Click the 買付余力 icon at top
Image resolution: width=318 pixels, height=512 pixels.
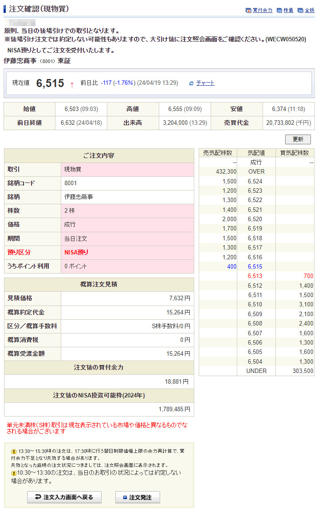click(248, 10)
